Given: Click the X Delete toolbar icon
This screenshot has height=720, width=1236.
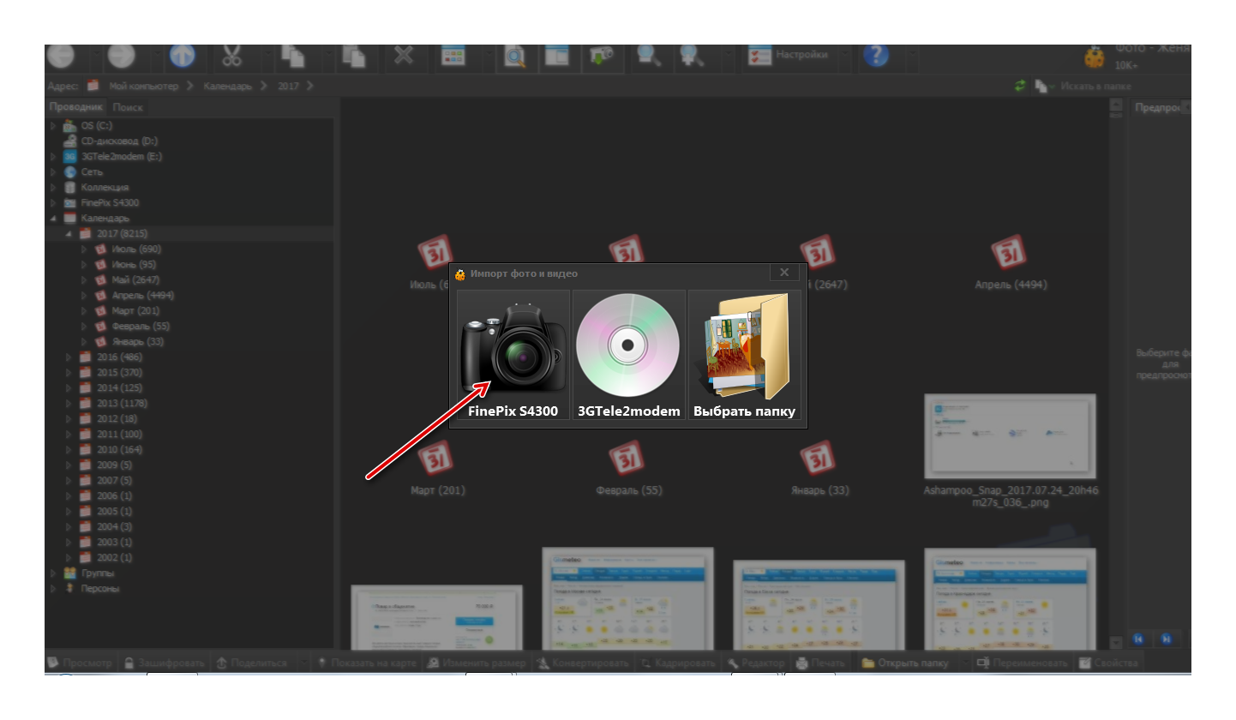Looking at the screenshot, I should pos(404,56).
